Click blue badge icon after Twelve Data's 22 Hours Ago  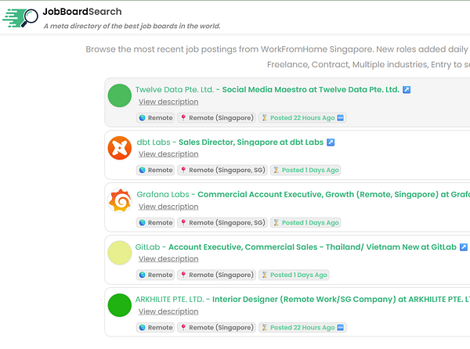[x=341, y=118]
